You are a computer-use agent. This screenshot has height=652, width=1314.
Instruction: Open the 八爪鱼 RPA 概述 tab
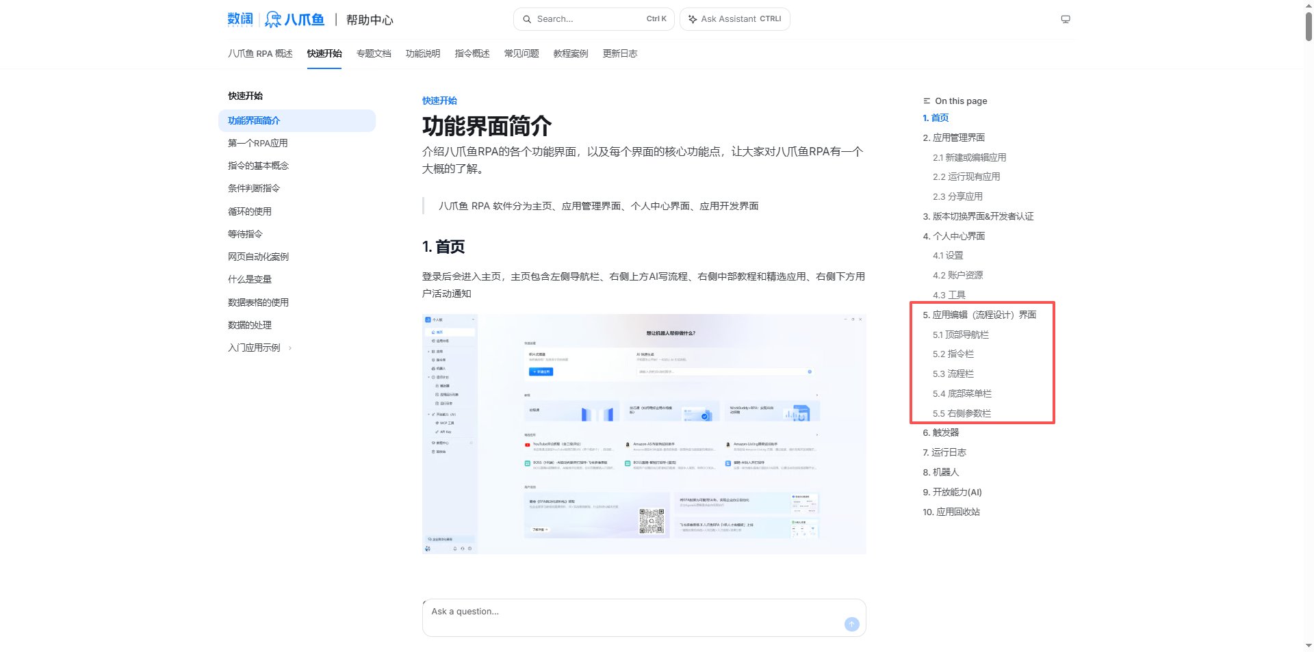pyautogui.click(x=260, y=53)
